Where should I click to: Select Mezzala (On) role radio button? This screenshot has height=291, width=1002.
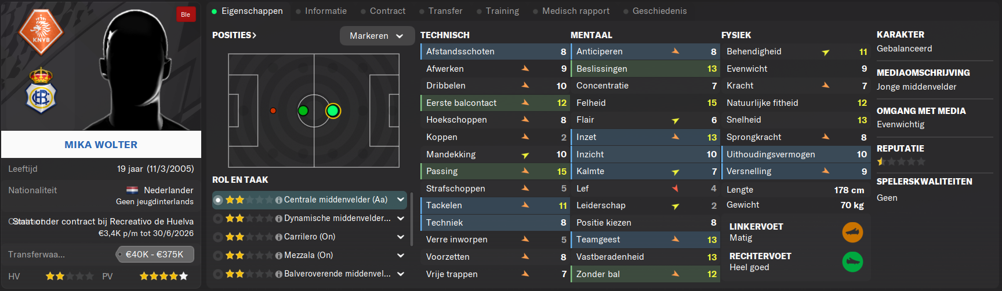(218, 256)
